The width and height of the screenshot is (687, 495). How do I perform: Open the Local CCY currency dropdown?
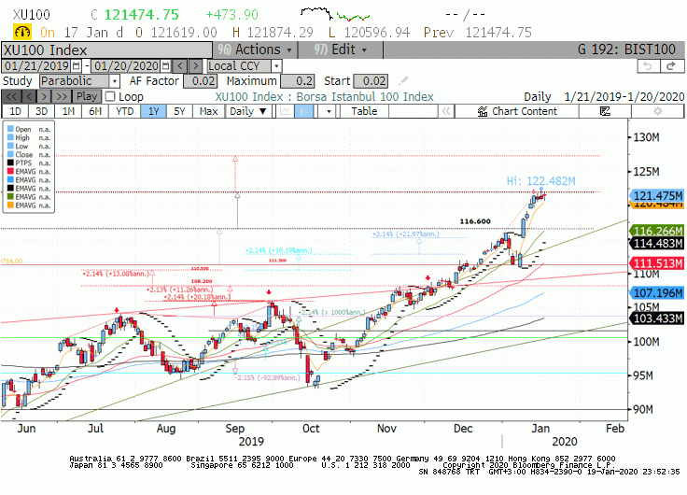pyautogui.click(x=276, y=66)
